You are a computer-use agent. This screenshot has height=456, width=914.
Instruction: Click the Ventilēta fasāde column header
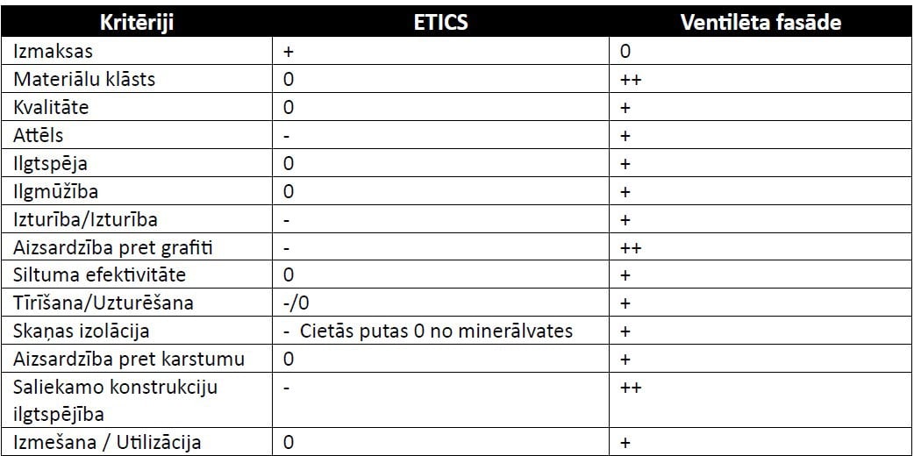point(760,22)
